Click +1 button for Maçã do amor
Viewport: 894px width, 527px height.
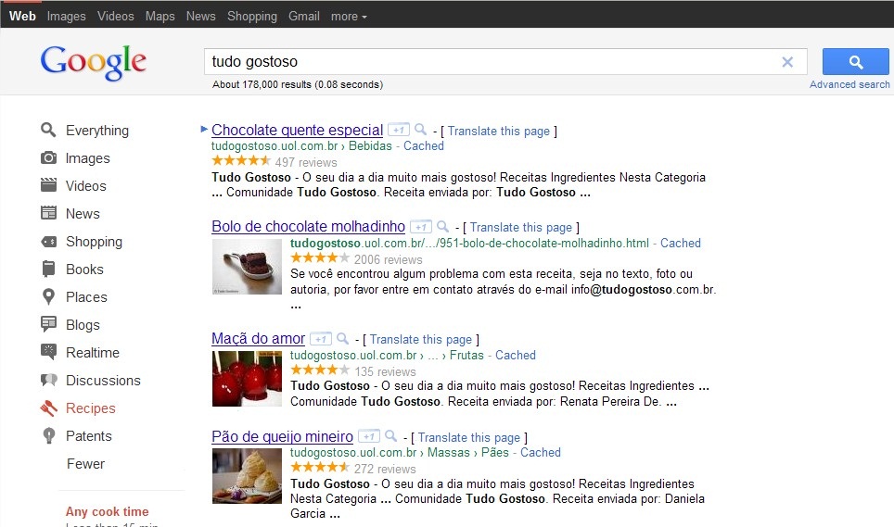[321, 339]
